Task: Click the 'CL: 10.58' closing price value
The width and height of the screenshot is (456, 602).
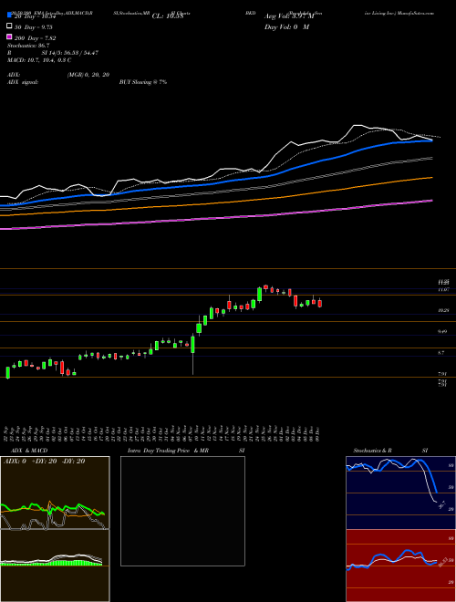Action: tap(168, 16)
